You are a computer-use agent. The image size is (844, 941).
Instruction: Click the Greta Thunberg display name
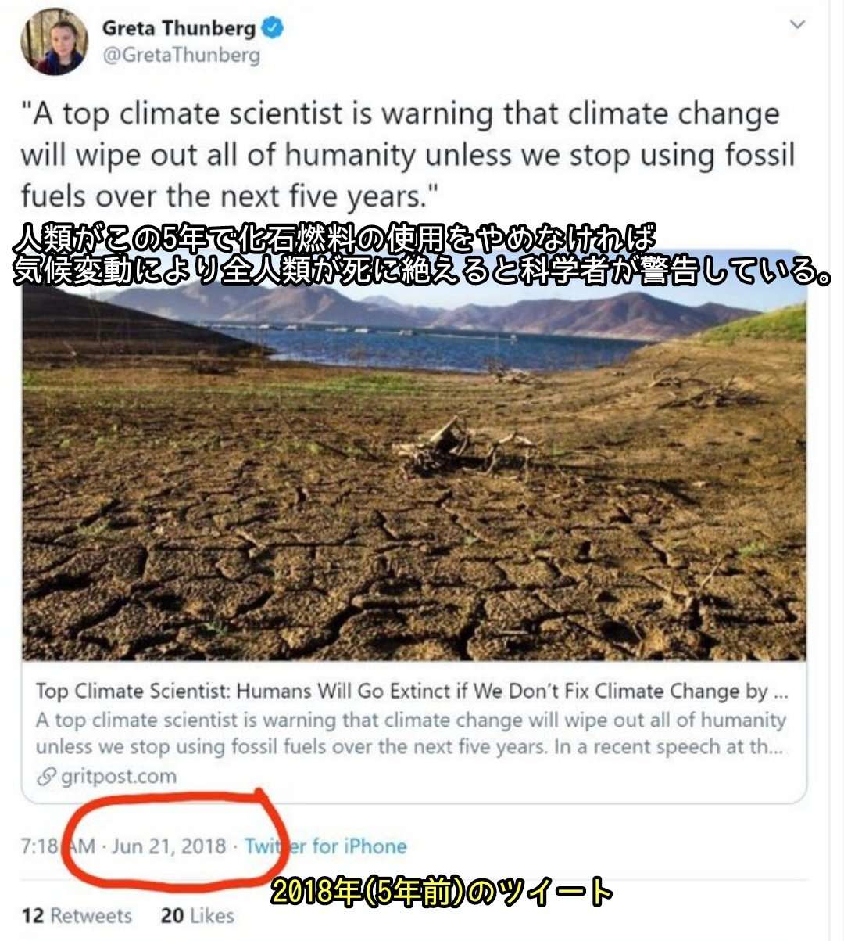tap(178, 29)
